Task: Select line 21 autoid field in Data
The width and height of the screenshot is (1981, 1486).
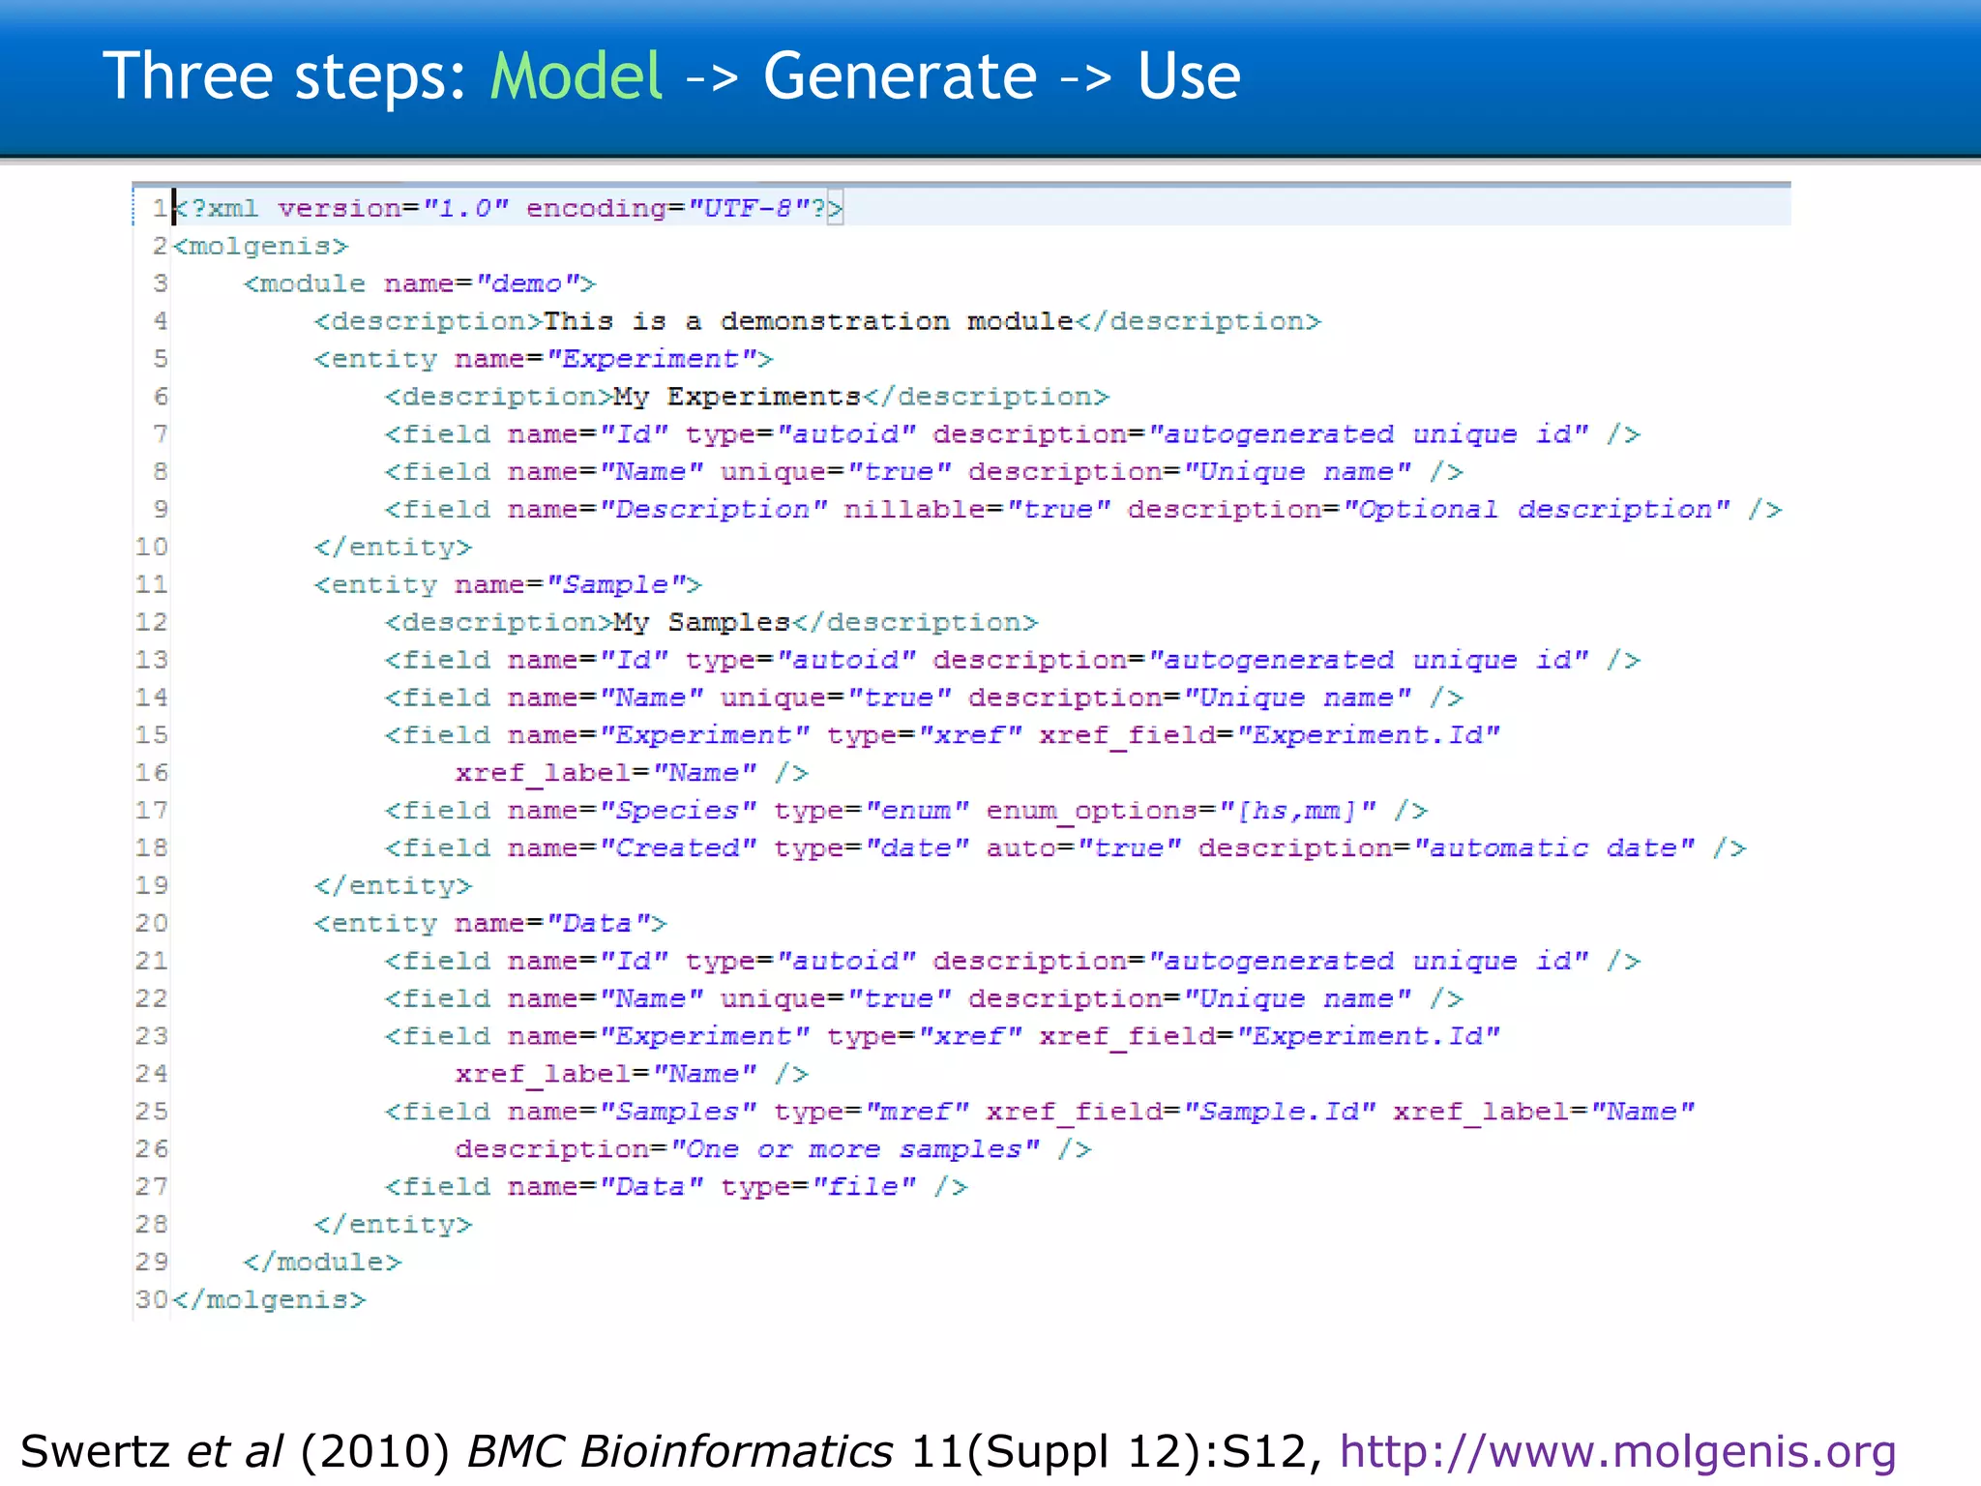Action: [x=1012, y=962]
